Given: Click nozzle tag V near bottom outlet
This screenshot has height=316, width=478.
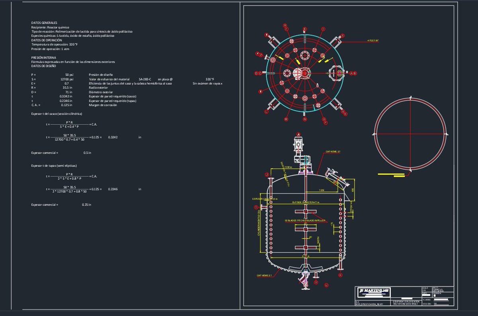Looking at the screenshot, I should point(316,282).
